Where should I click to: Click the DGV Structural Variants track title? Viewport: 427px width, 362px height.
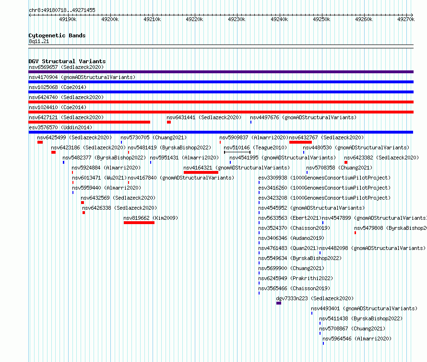67,61
